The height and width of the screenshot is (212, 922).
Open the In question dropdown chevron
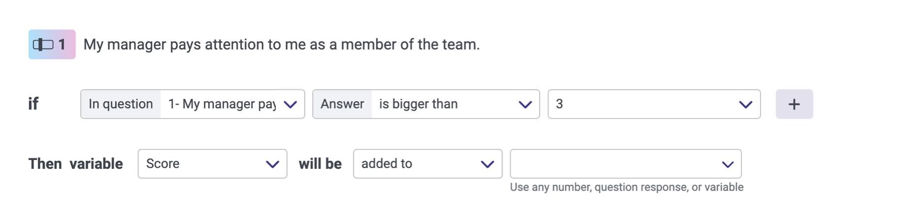[291, 105]
